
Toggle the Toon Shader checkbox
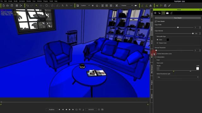(x=156, y=21)
